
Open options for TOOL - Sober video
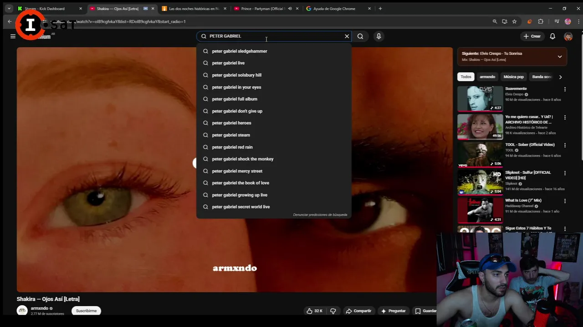[x=565, y=145]
